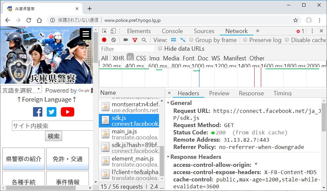Screen dimensions: 327x191
Task: Open the Preview tab of request
Action: point(219,93)
